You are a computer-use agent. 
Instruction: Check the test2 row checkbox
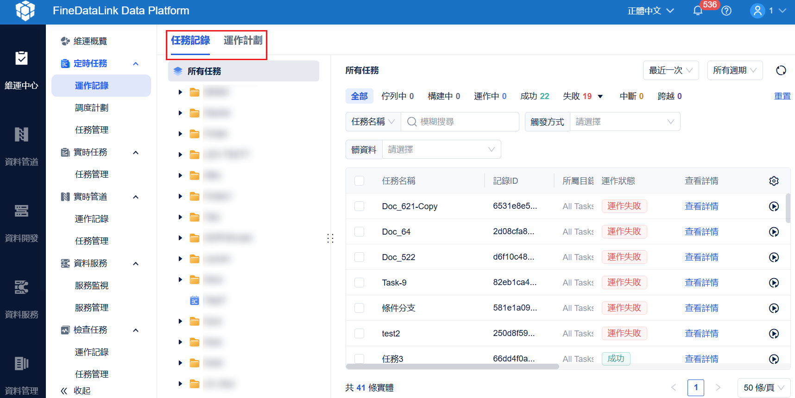click(x=359, y=333)
